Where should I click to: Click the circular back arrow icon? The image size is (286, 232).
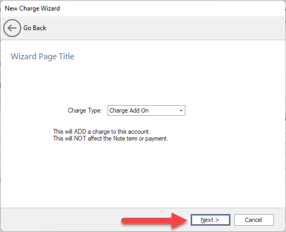[x=12, y=28]
